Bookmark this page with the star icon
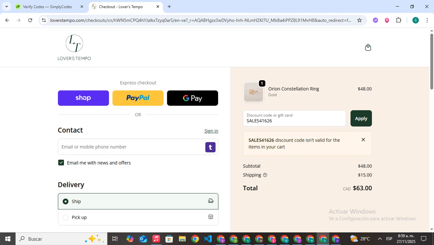This screenshot has height=245, width=434. tap(359, 20)
